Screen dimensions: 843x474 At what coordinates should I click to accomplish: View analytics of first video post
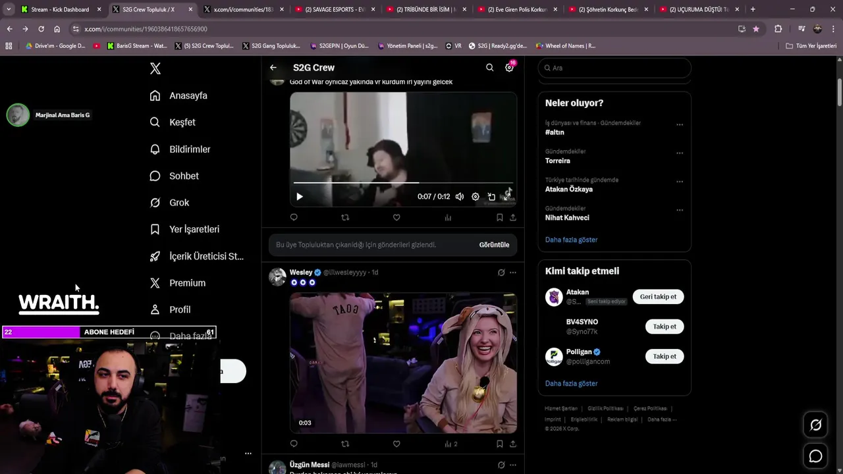448,217
